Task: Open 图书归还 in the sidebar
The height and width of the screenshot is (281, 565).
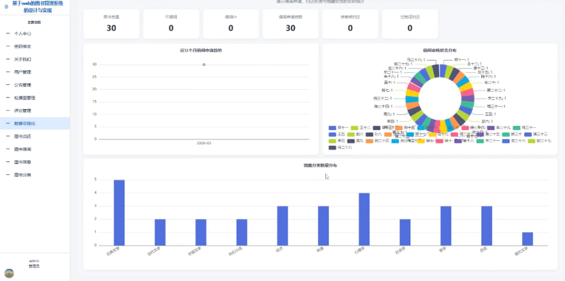Action: (x=35, y=136)
